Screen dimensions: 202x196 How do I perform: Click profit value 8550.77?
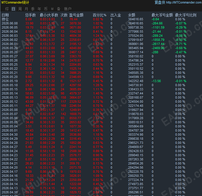click(75, 118)
